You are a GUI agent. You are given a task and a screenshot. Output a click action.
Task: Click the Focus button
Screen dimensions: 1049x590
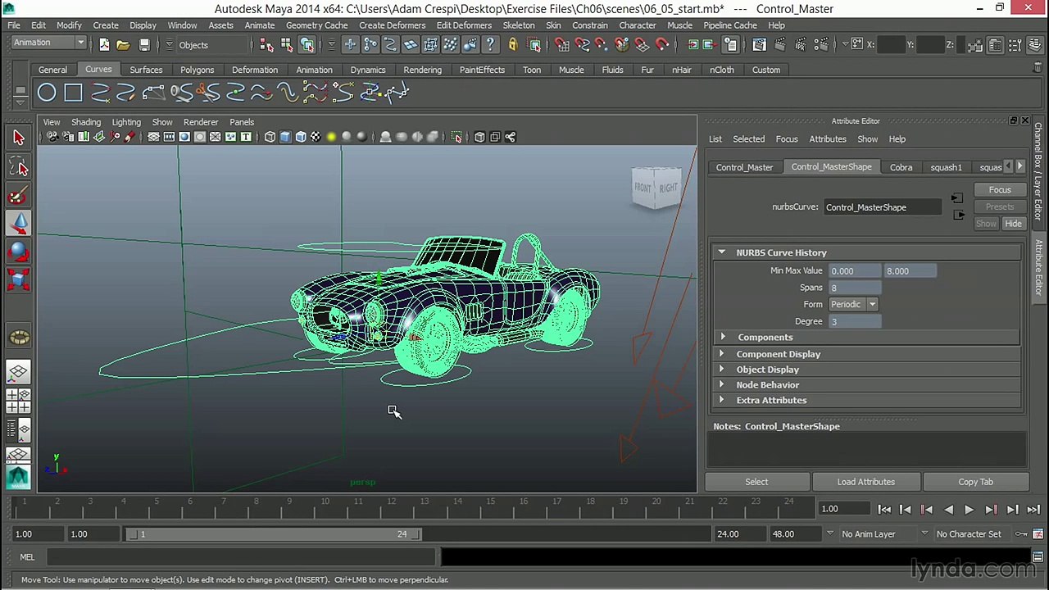pyautogui.click(x=1000, y=190)
